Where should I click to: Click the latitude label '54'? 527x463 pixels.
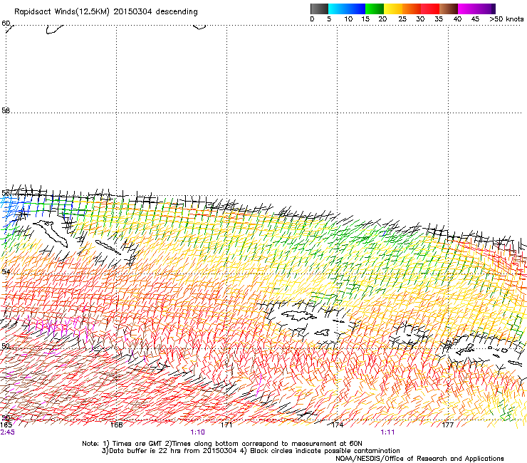coord(6,271)
